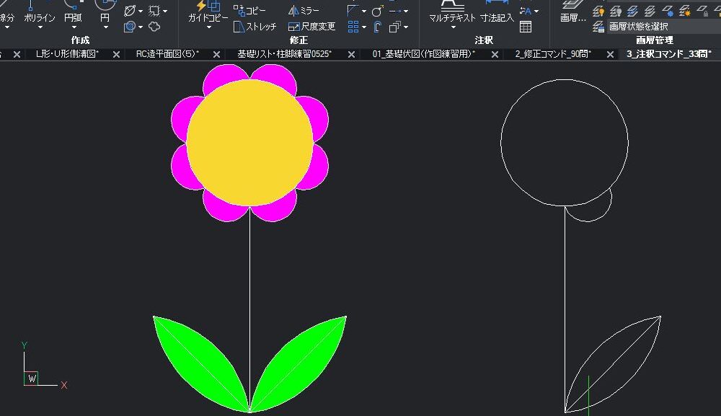Click the hatch region icon in 作成 panel
Image resolution: width=721 pixels, height=416 pixels.
(x=130, y=27)
